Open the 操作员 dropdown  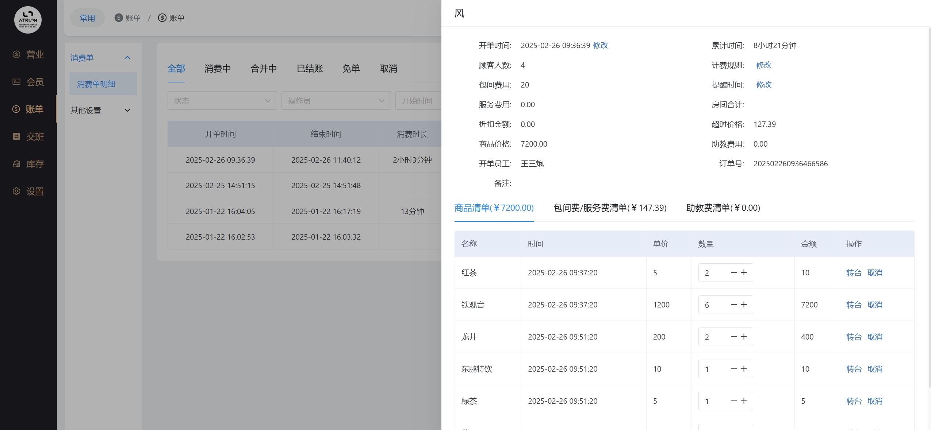[336, 101]
